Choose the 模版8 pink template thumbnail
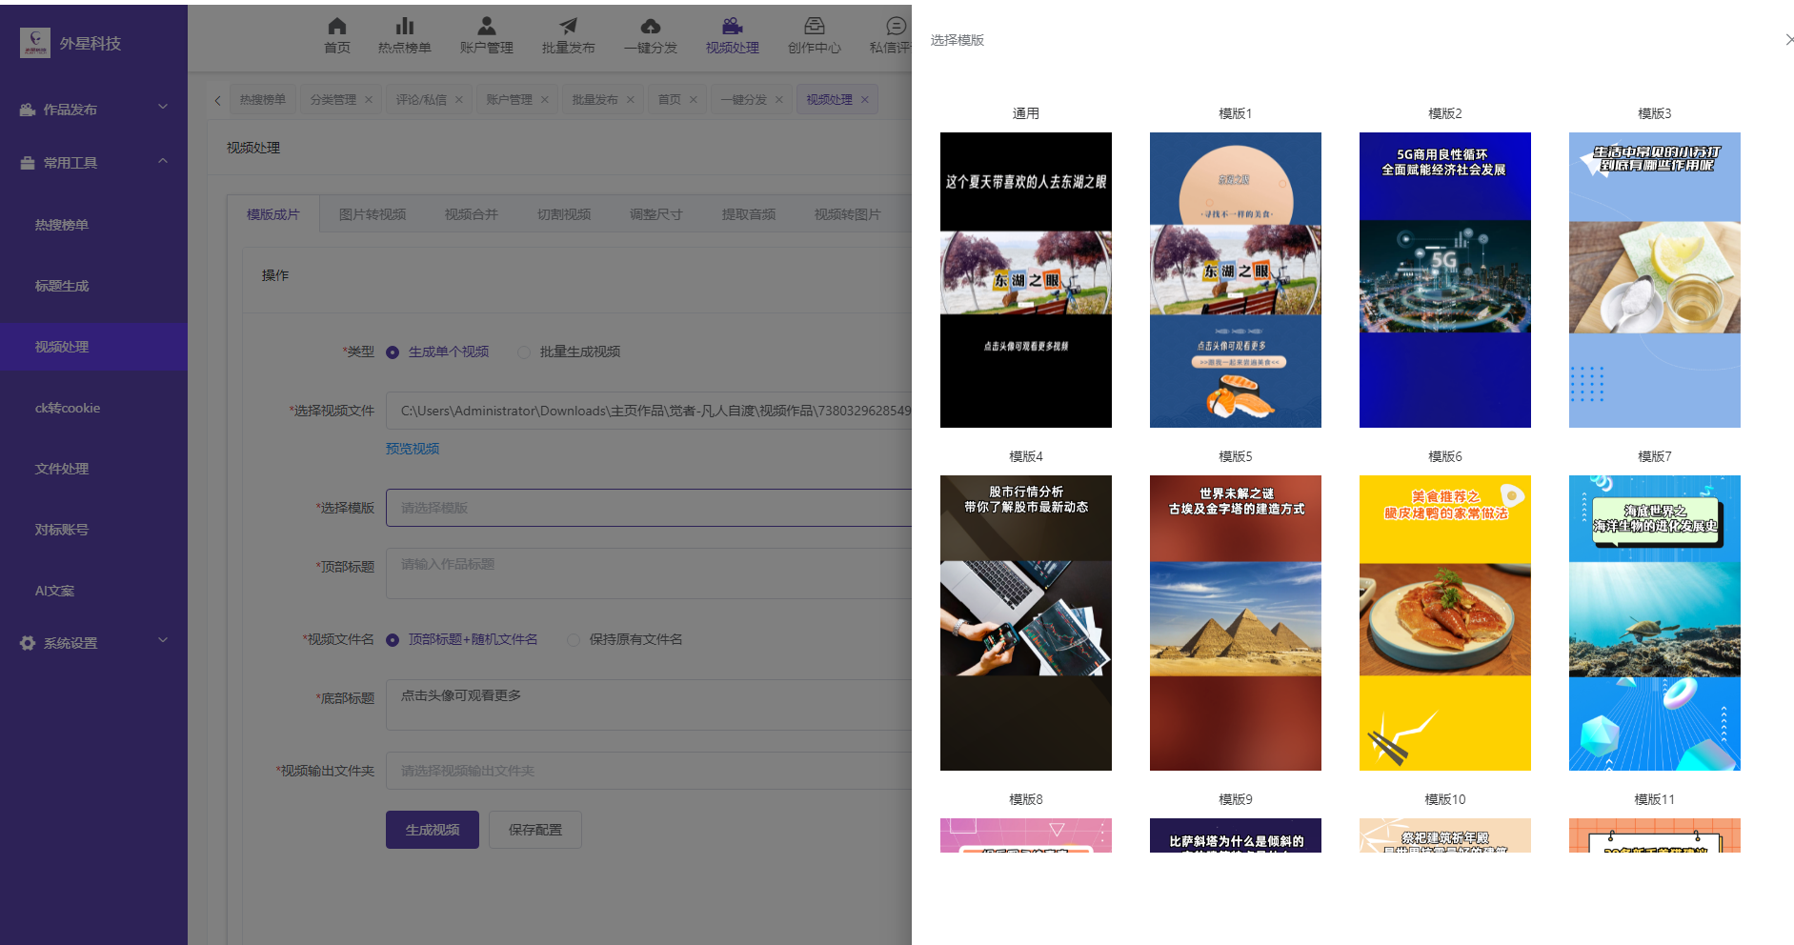The height and width of the screenshot is (945, 1794). point(1026,835)
